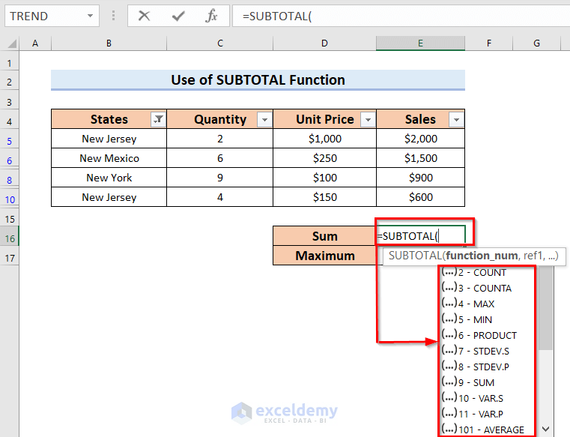The width and height of the screenshot is (570, 437).
Task: Click the $900 sales cell
Action: (421, 178)
